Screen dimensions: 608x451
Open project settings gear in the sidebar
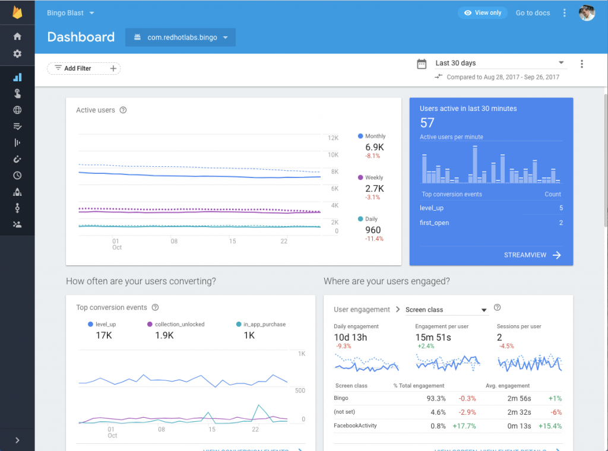17,54
